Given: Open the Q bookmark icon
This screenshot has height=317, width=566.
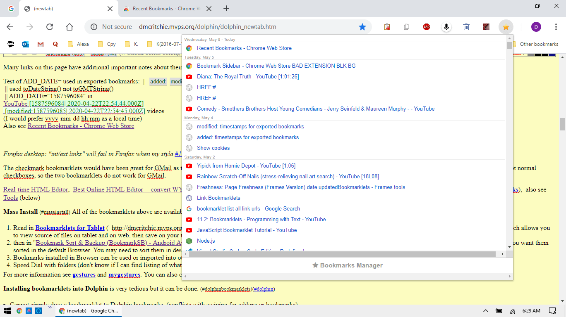Looking at the screenshot, I should (x=54, y=44).
